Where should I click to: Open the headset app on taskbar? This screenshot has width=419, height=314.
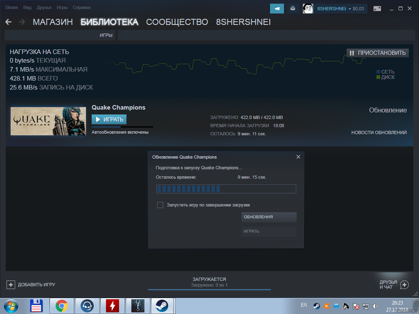(x=87, y=306)
